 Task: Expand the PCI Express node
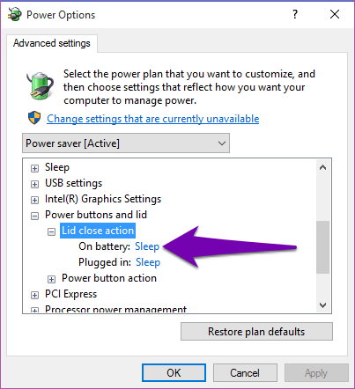pyautogui.click(x=34, y=295)
